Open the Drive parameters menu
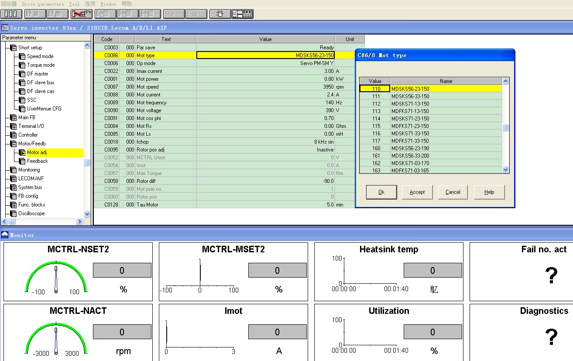 (x=43, y=4)
